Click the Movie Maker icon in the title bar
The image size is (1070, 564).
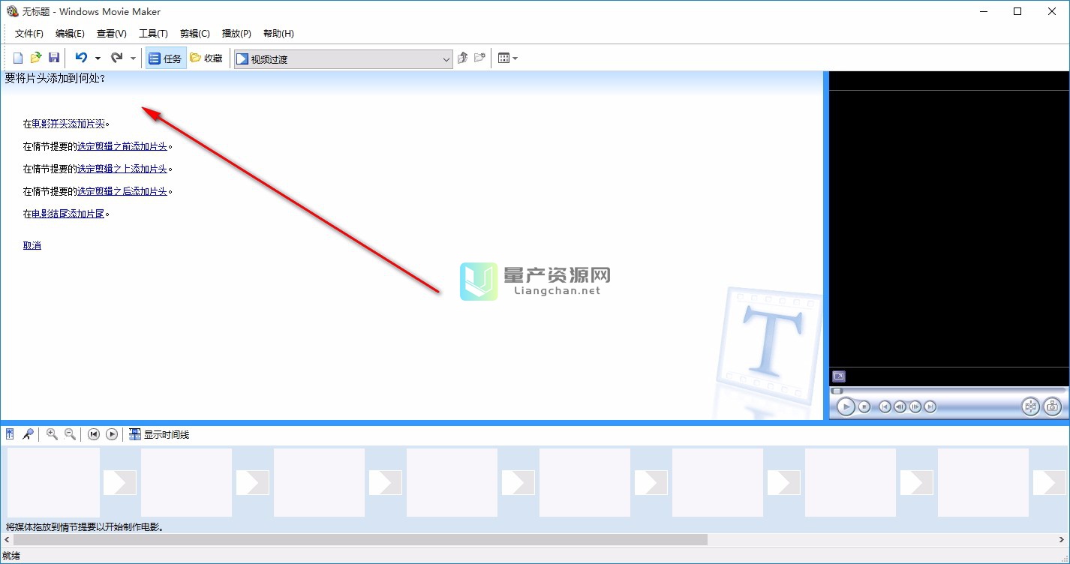[x=12, y=11]
